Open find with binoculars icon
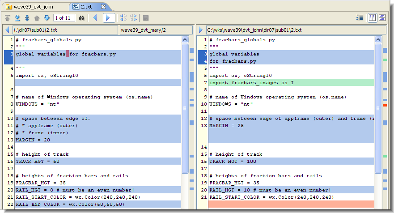The height and width of the screenshot is (213, 394). (x=82, y=18)
